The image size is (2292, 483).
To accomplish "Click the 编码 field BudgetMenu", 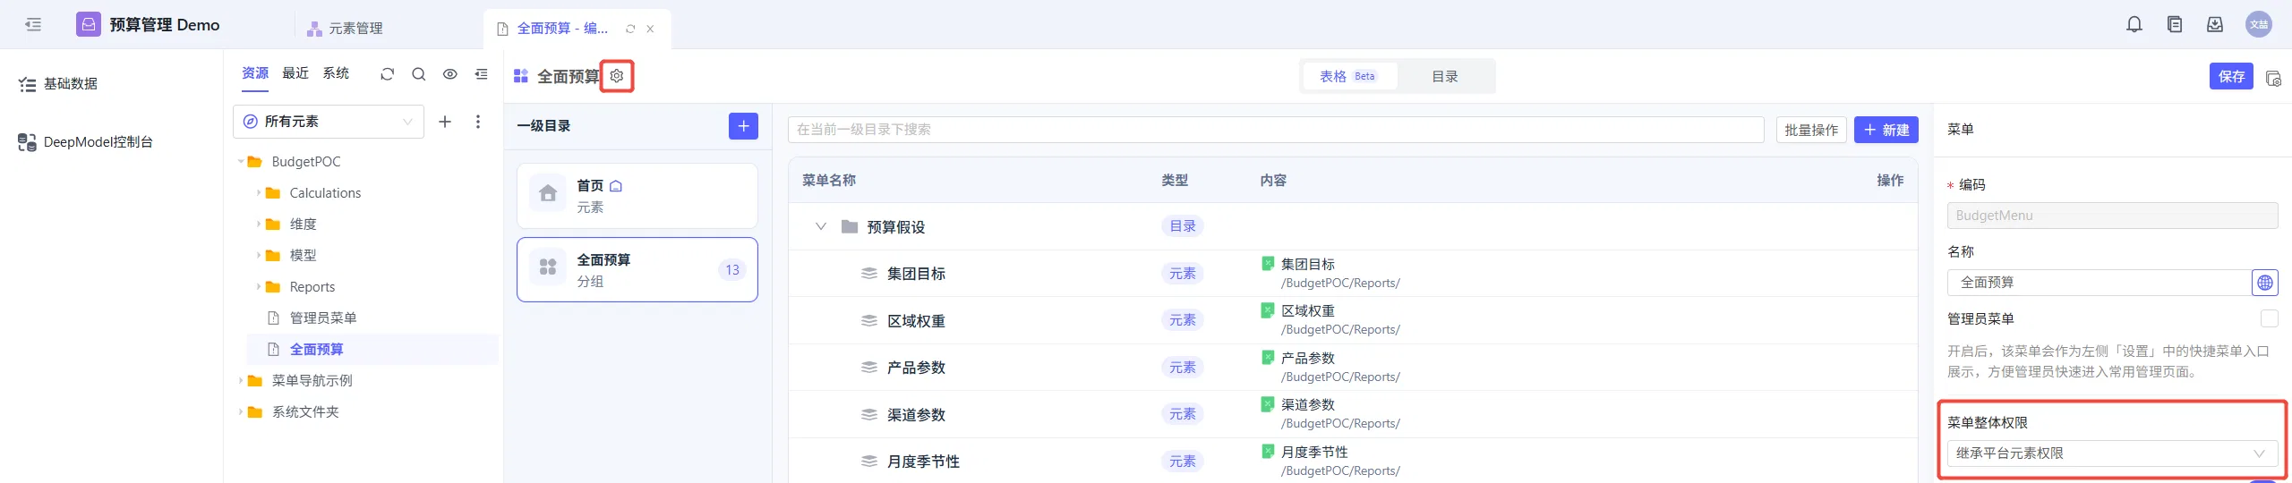I will click(x=2112, y=216).
